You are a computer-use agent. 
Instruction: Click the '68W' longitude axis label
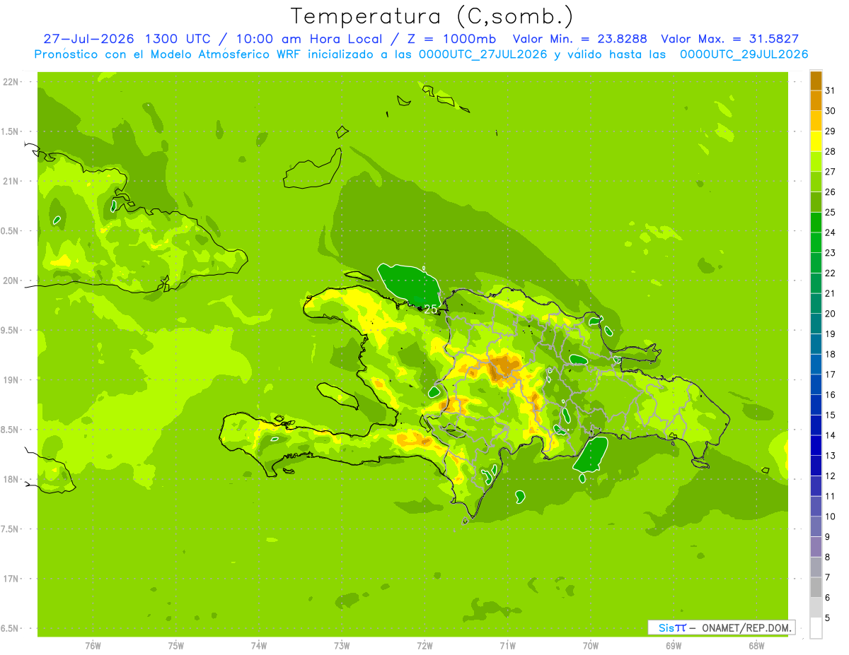click(x=756, y=646)
